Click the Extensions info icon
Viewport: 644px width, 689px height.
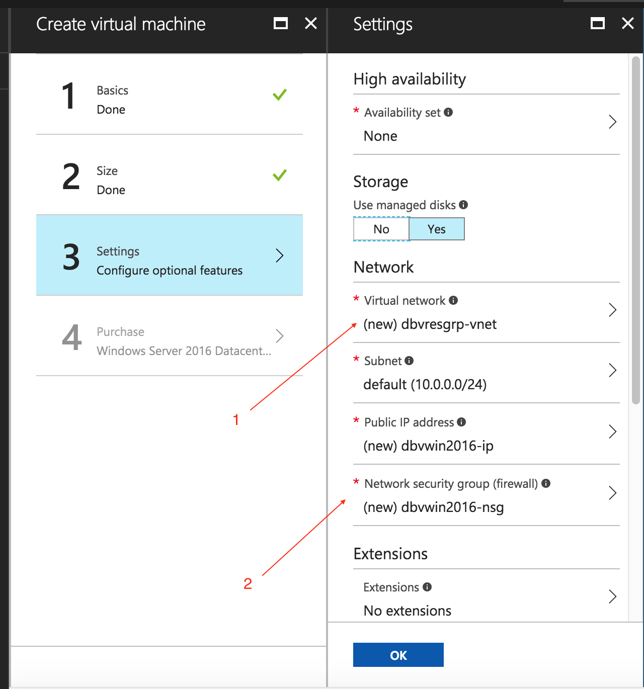point(427,587)
